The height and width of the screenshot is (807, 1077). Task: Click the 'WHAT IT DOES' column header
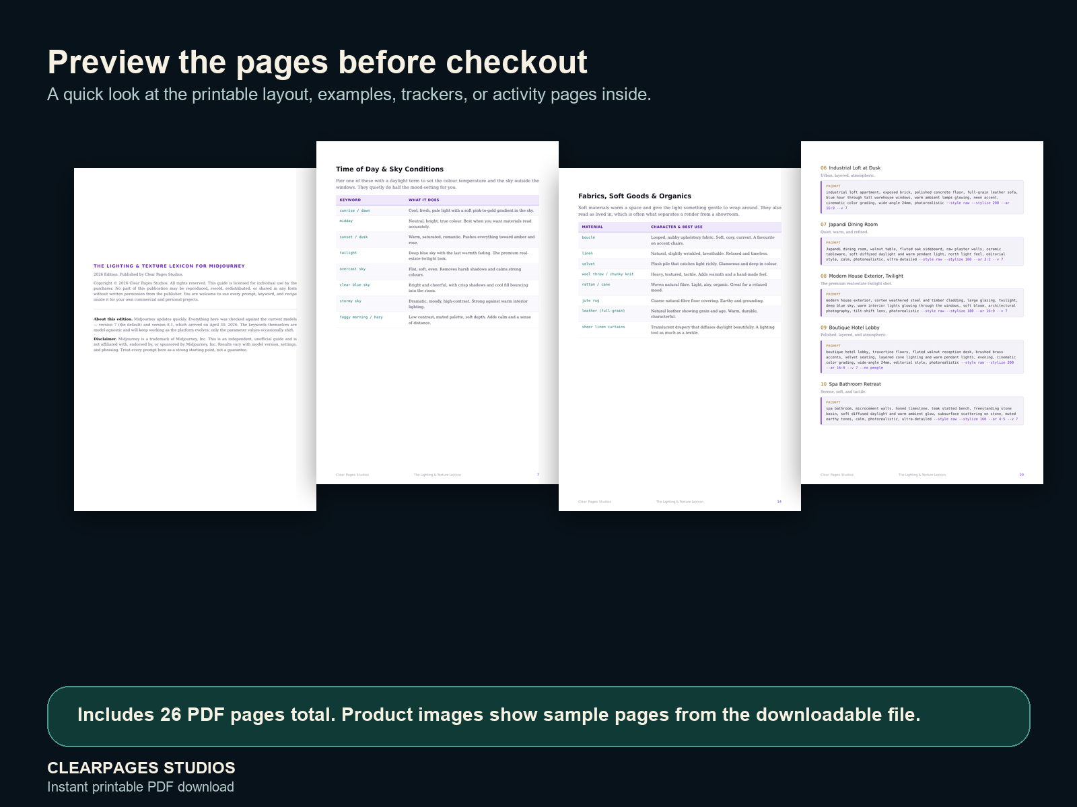click(x=423, y=200)
